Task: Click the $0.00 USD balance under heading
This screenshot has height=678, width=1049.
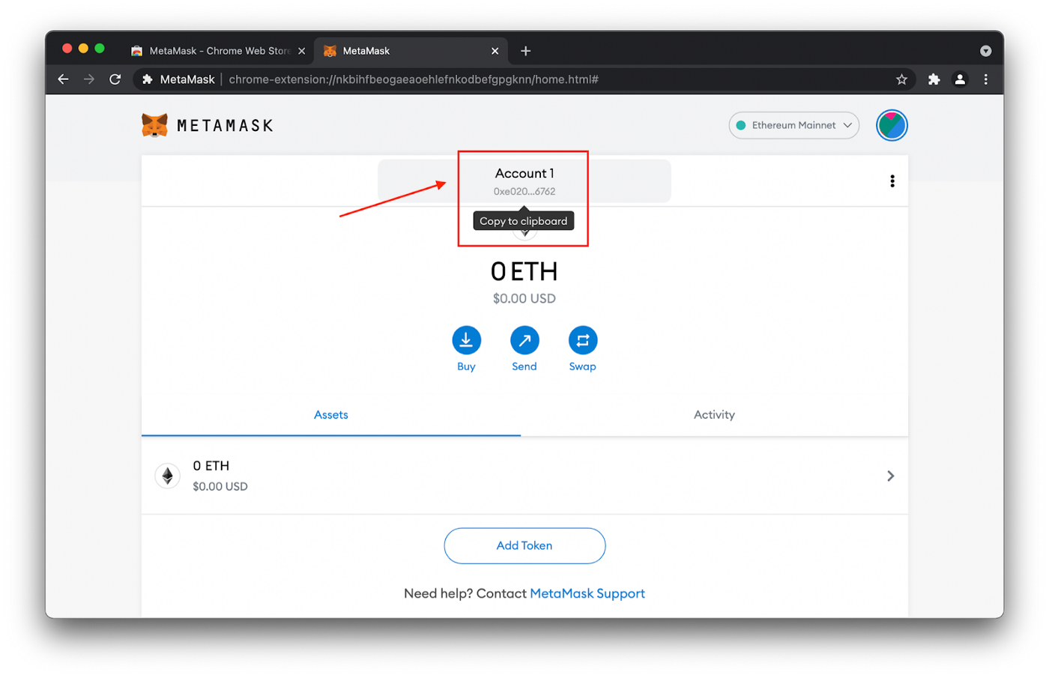Action: pyautogui.click(x=524, y=298)
